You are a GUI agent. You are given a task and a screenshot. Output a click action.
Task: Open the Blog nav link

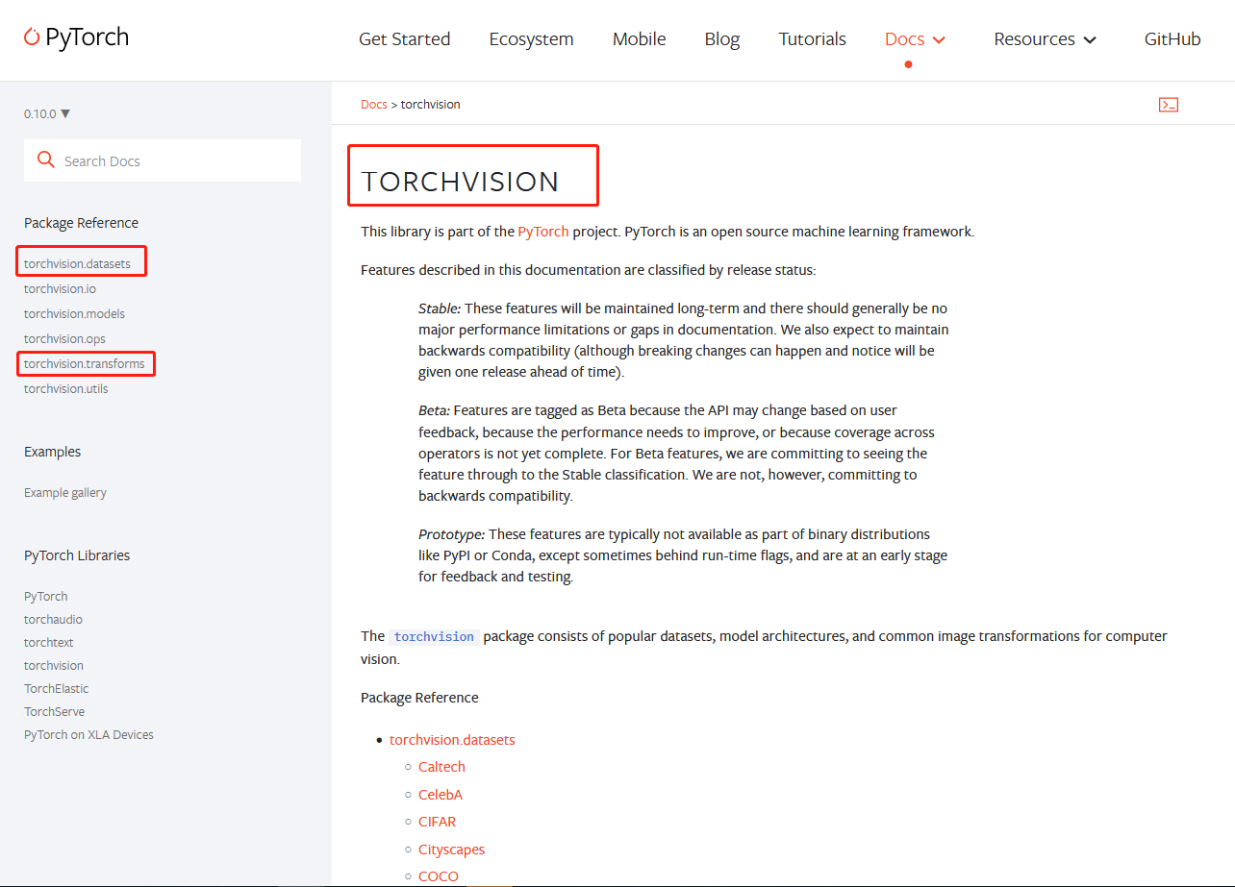tap(722, 39)
